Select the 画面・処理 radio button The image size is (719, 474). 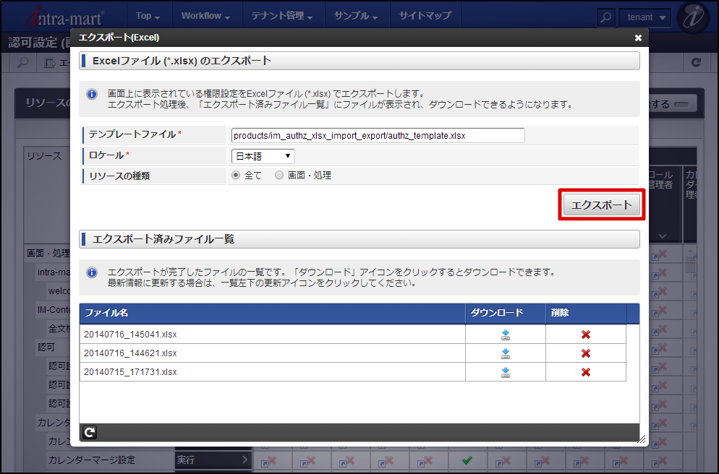pos(278,173)
